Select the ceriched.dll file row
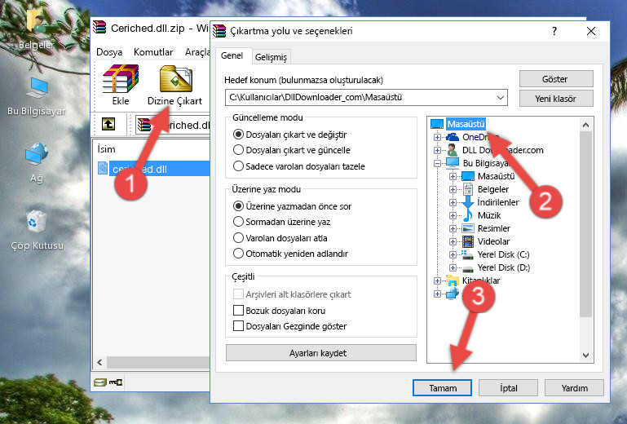This screenshot has height=424, width=627. 153,169
